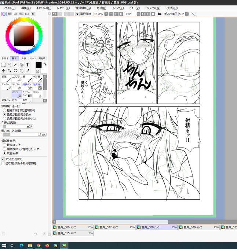Select 色差が範囲内の部分 detection mode
237x249 pixels.
pos(17,114)
